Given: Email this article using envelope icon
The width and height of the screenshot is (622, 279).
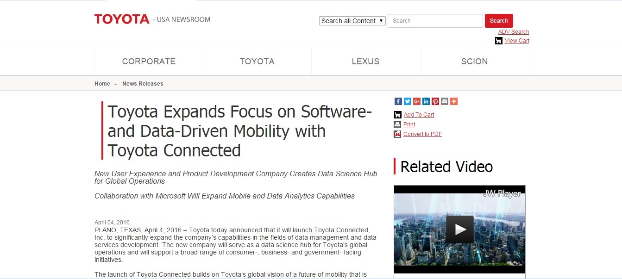Looking at the screenshot, I should [x=444, y=101].
